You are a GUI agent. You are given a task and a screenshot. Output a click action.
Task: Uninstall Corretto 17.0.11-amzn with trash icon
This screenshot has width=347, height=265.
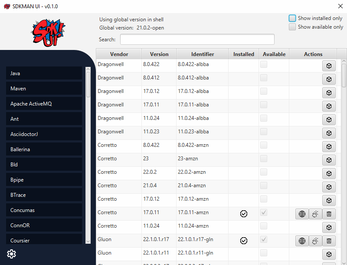(x=329, y=214)
